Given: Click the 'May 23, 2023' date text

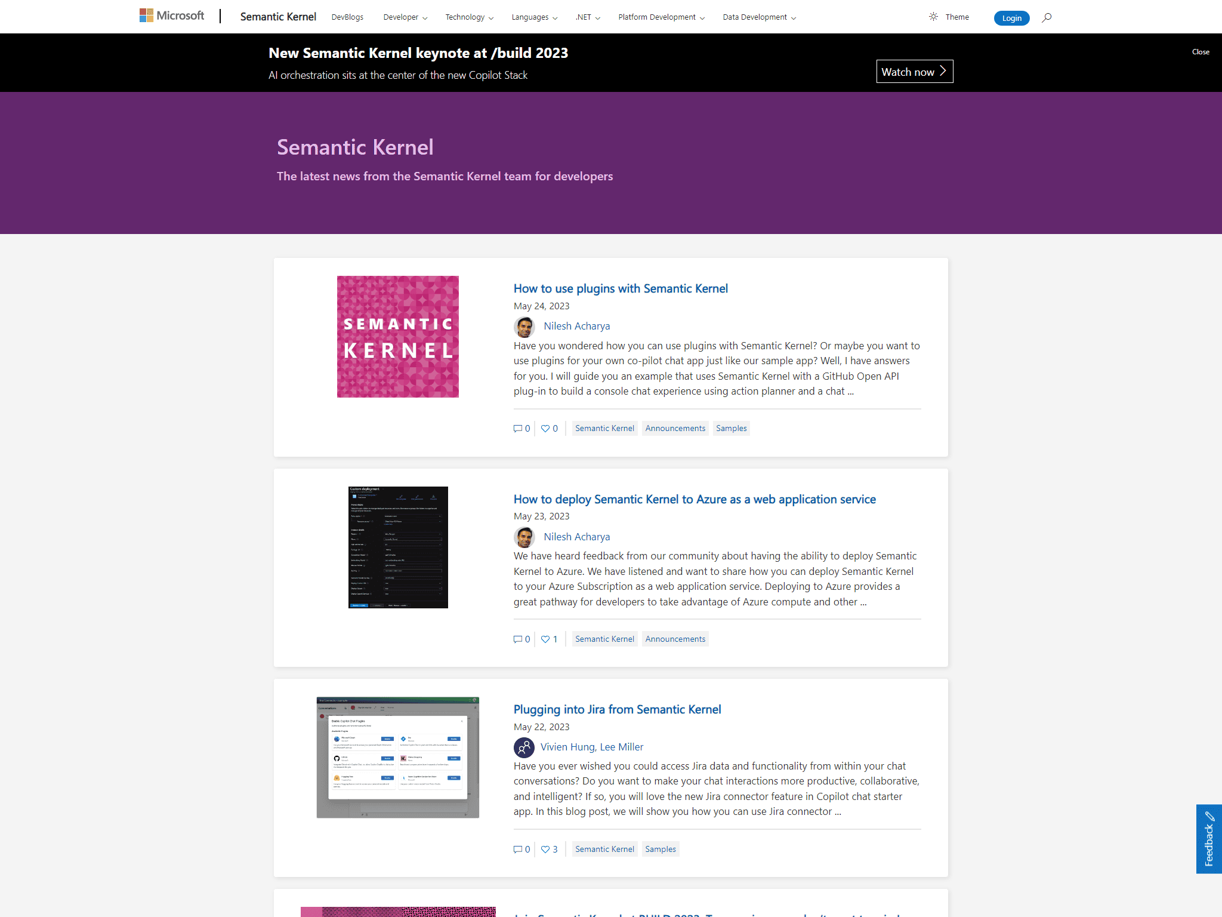Looking at the screenshot, I should point(542,516).
